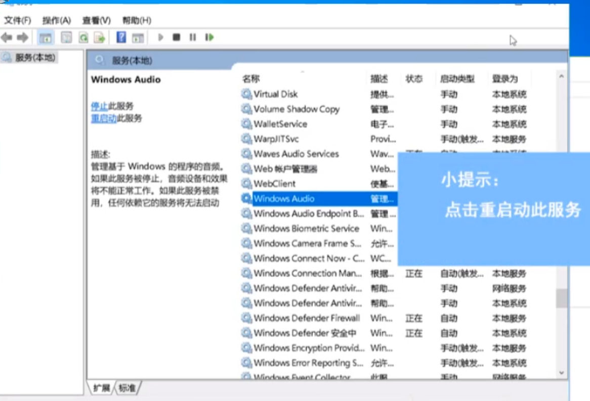Start the selected service using toolbar play icon

[x=161, y=37]
